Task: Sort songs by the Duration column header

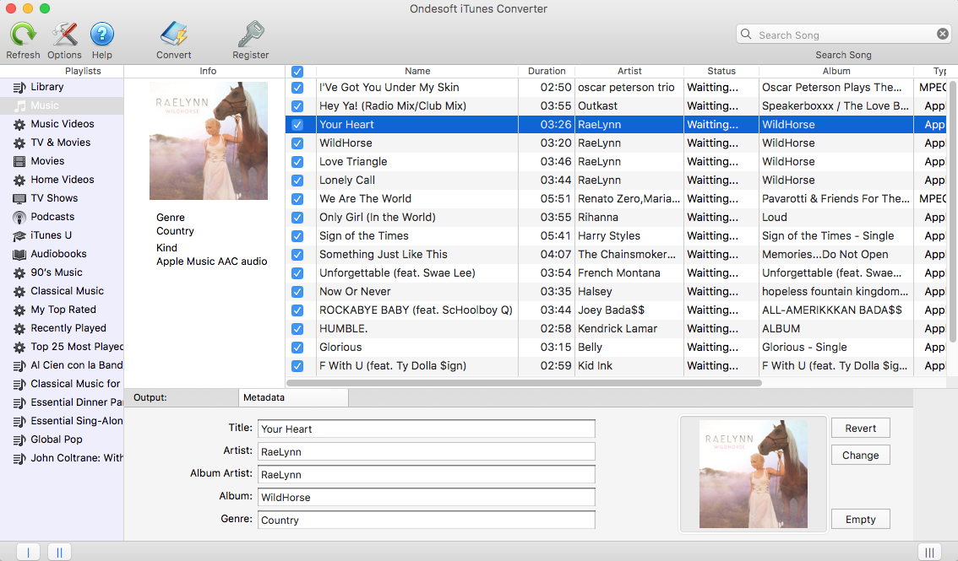Action: point(547,72)
